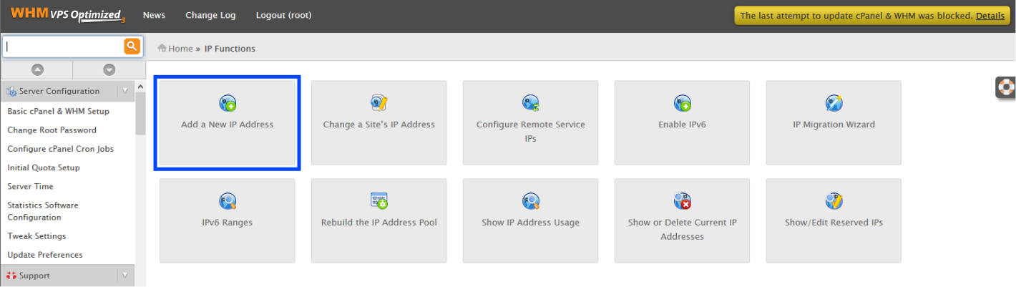Click inside the sidebar search field
The height and width of the screenshot is (287, 1016).
click(x=64, y=47)
